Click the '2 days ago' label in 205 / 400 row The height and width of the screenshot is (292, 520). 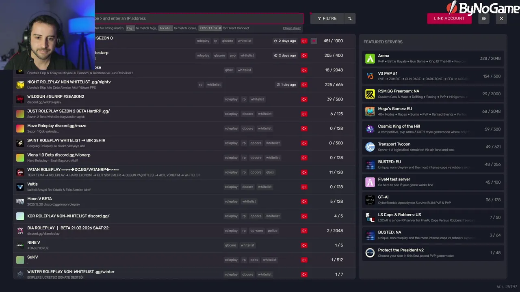[x=285, y=56]
